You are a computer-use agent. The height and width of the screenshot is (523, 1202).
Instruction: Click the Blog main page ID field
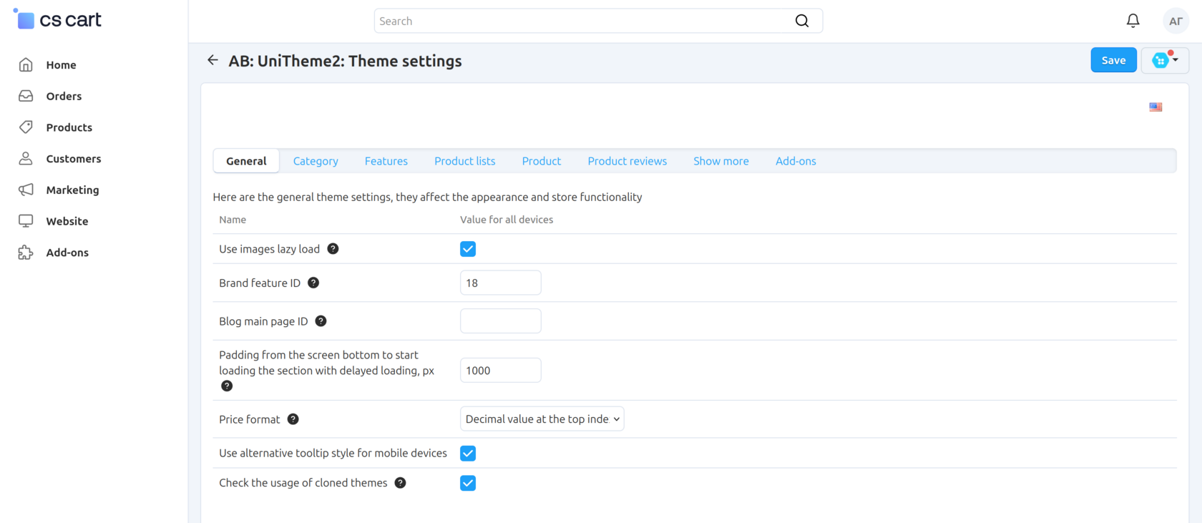coord(501,321)
